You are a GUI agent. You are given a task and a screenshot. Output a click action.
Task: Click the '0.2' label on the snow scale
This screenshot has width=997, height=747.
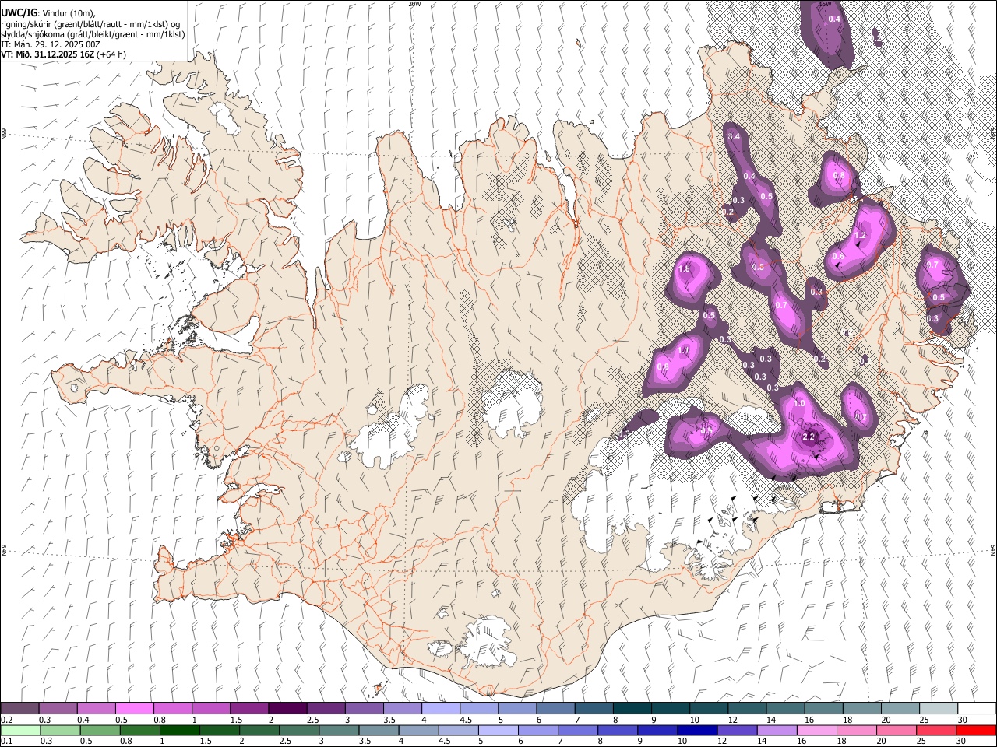click(x=6, y=720)
